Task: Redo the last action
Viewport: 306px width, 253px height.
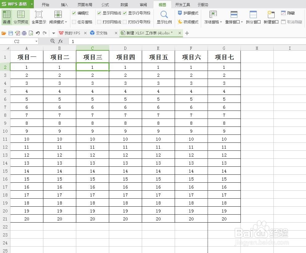Action: (x=45, y=33)
